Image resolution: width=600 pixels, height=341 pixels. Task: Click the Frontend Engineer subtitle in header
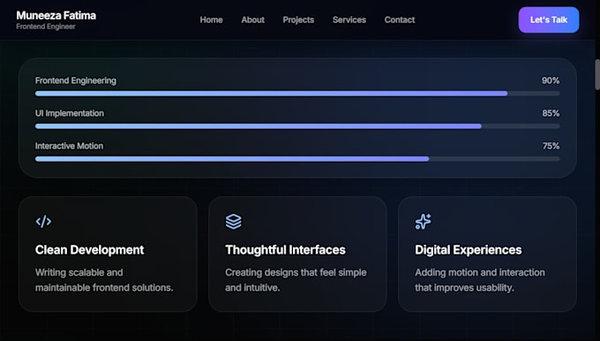click(x=46, y=27)
